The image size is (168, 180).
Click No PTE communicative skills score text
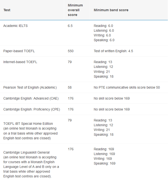click(x=127, y=87)
